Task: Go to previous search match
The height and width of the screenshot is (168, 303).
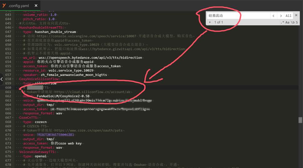Action: (x=274, y=16)
